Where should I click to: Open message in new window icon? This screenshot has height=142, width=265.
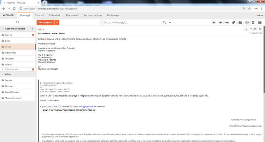(255, 29)
